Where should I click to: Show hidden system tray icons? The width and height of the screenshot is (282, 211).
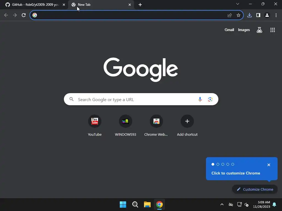coord(222,204)
